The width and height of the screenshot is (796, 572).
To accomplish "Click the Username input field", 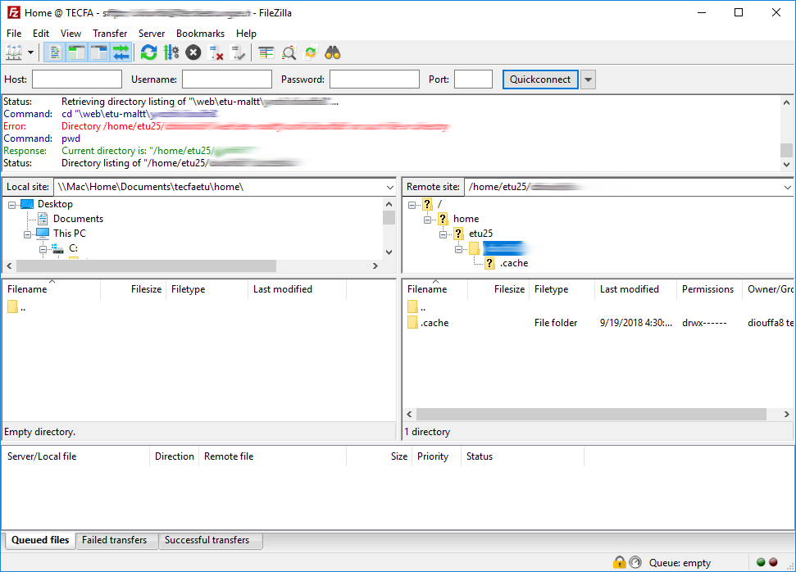I will [x=227, y=79].
